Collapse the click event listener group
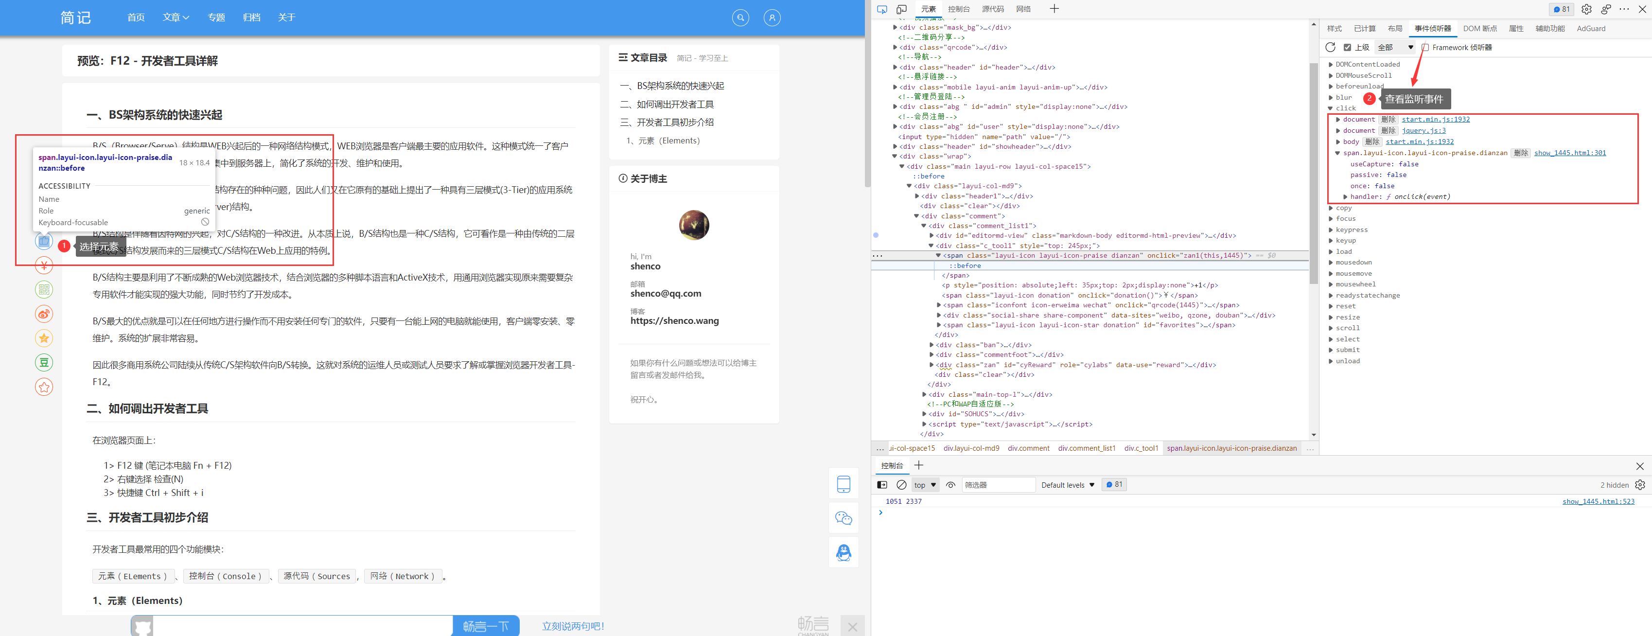This screenshot has height=636, width=1652. coord(1330,108)
